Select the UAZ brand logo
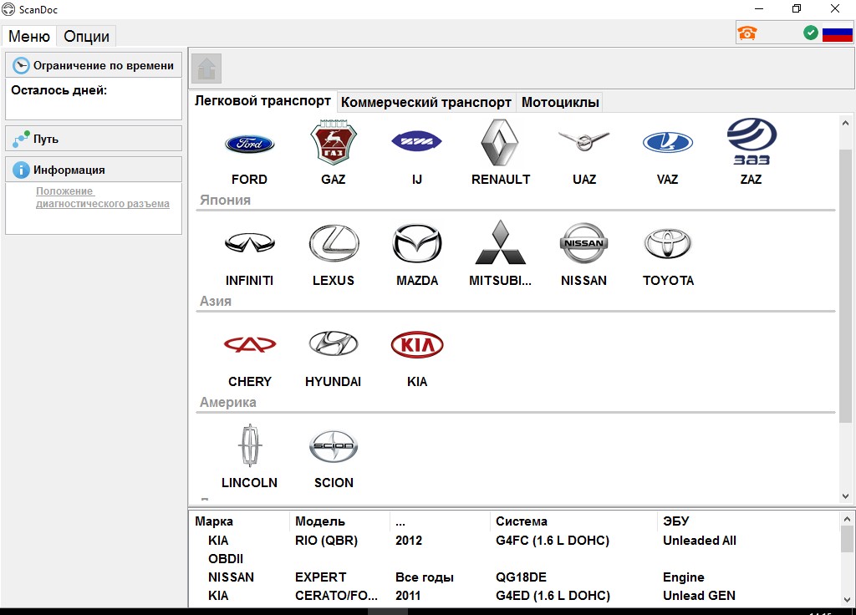Screen dimensions: 856x615 [583, 141]
